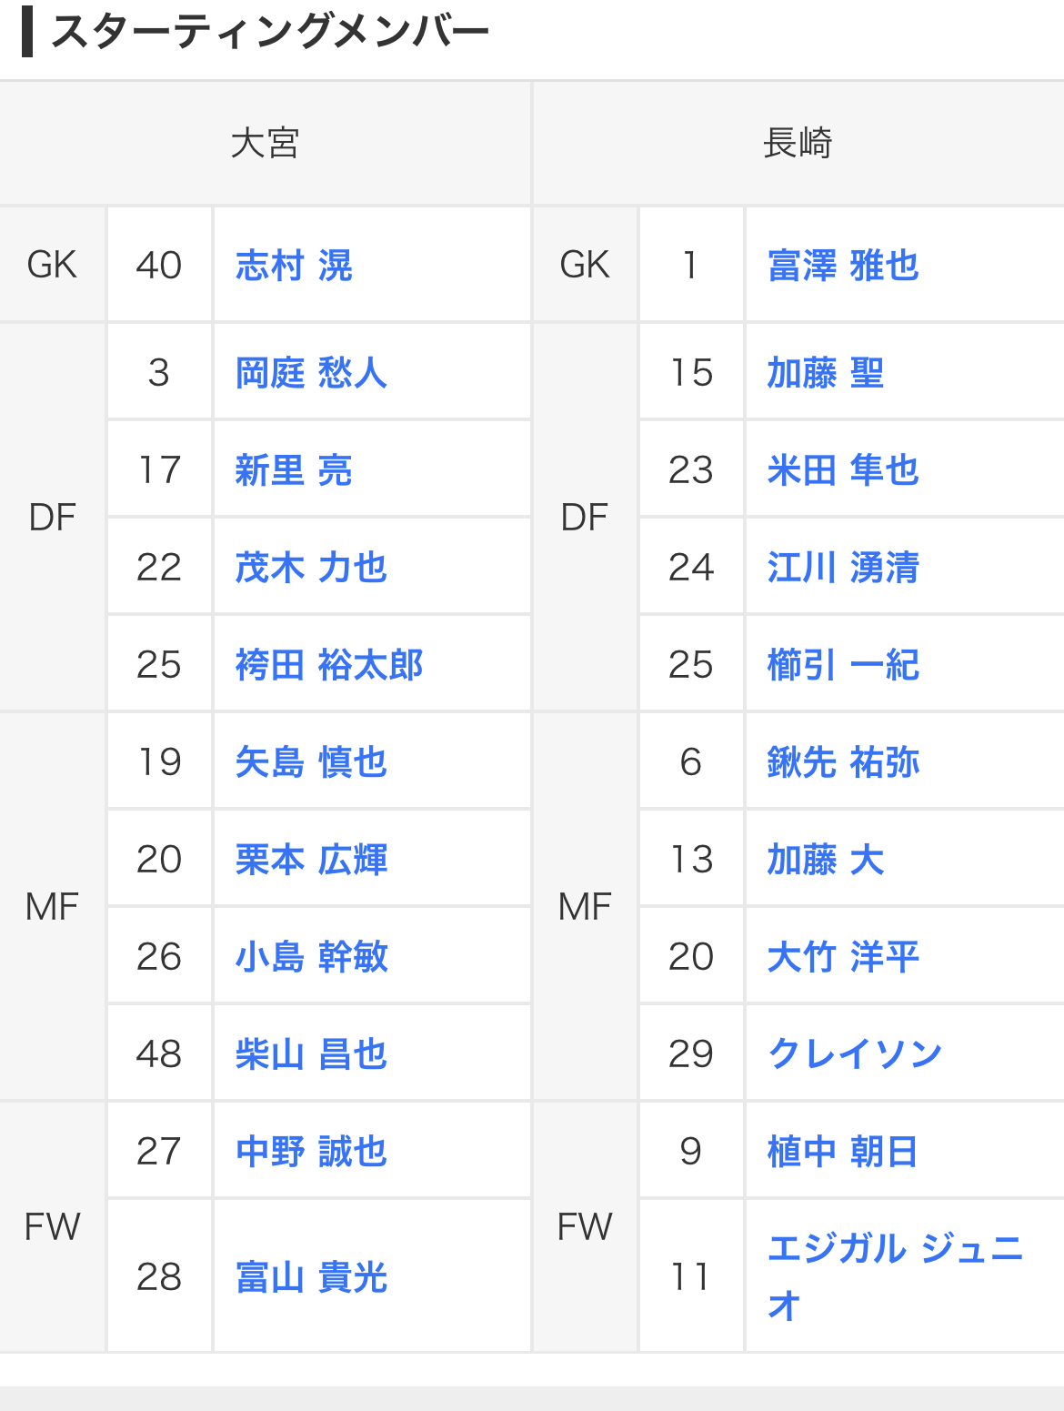Open 鍬先 祐弥 player link

tap(843, 762)
